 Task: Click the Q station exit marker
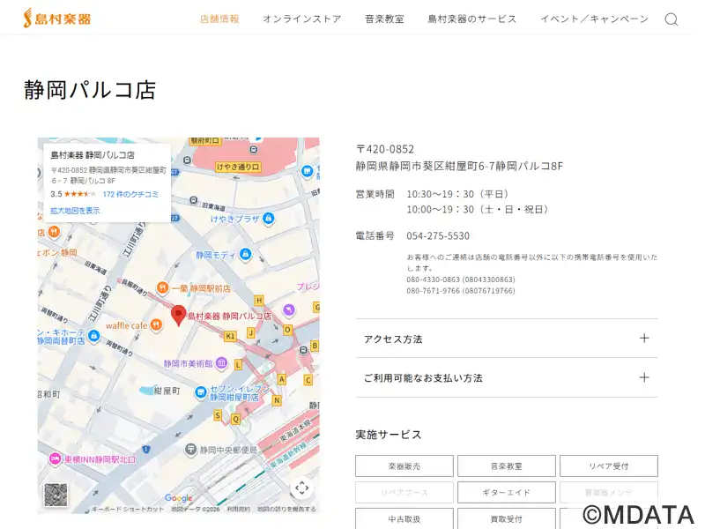235,420
